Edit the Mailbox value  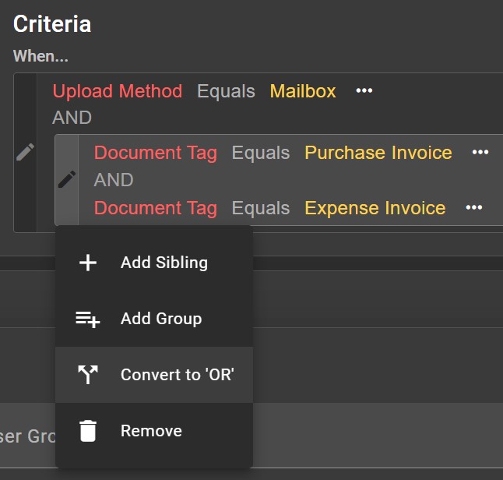[x=303, y=91]
